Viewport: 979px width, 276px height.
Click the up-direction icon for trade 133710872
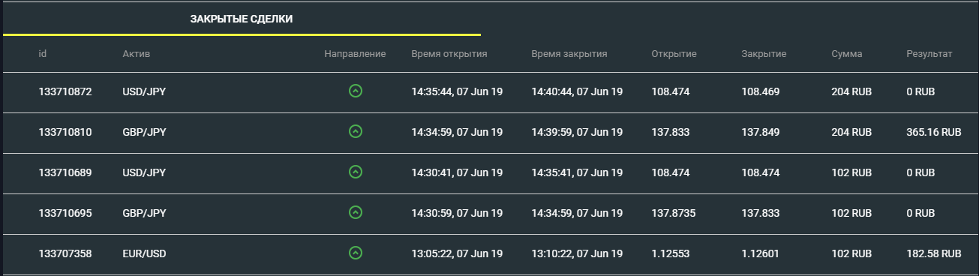click(x=356, y=91)
